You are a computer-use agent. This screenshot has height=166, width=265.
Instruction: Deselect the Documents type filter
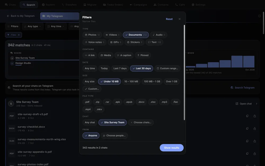coord(136,35)
